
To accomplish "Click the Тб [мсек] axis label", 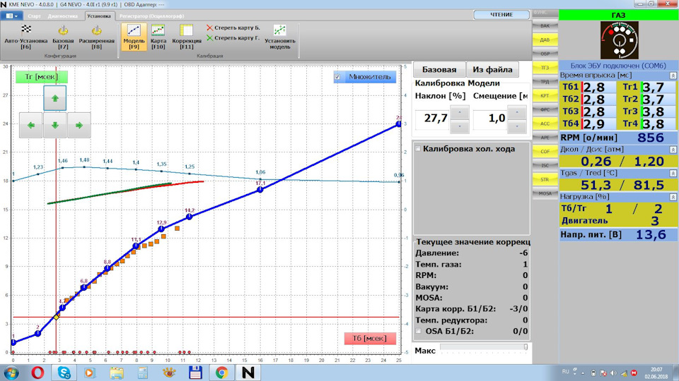I will click(x=370, y=338).
